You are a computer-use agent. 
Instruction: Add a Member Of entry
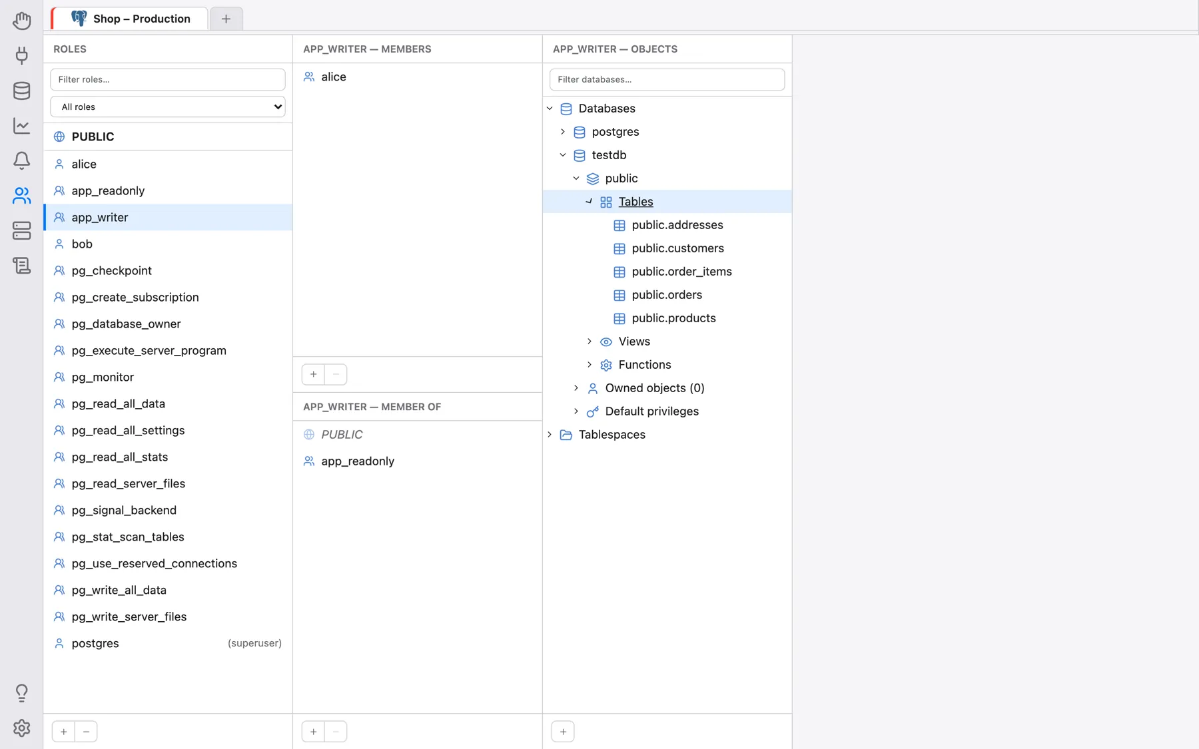(313, 732)
